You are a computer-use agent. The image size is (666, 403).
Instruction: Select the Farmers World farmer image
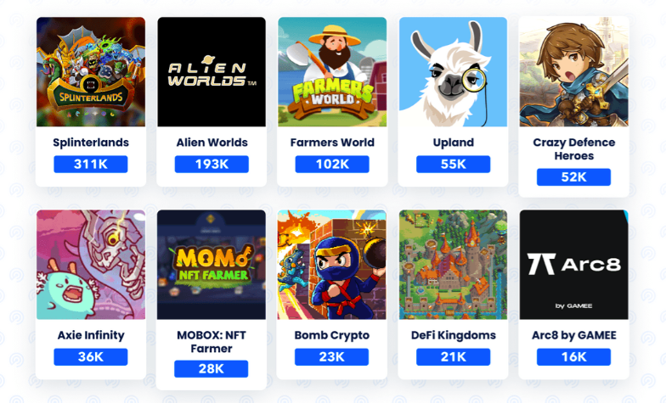[332, 71]
